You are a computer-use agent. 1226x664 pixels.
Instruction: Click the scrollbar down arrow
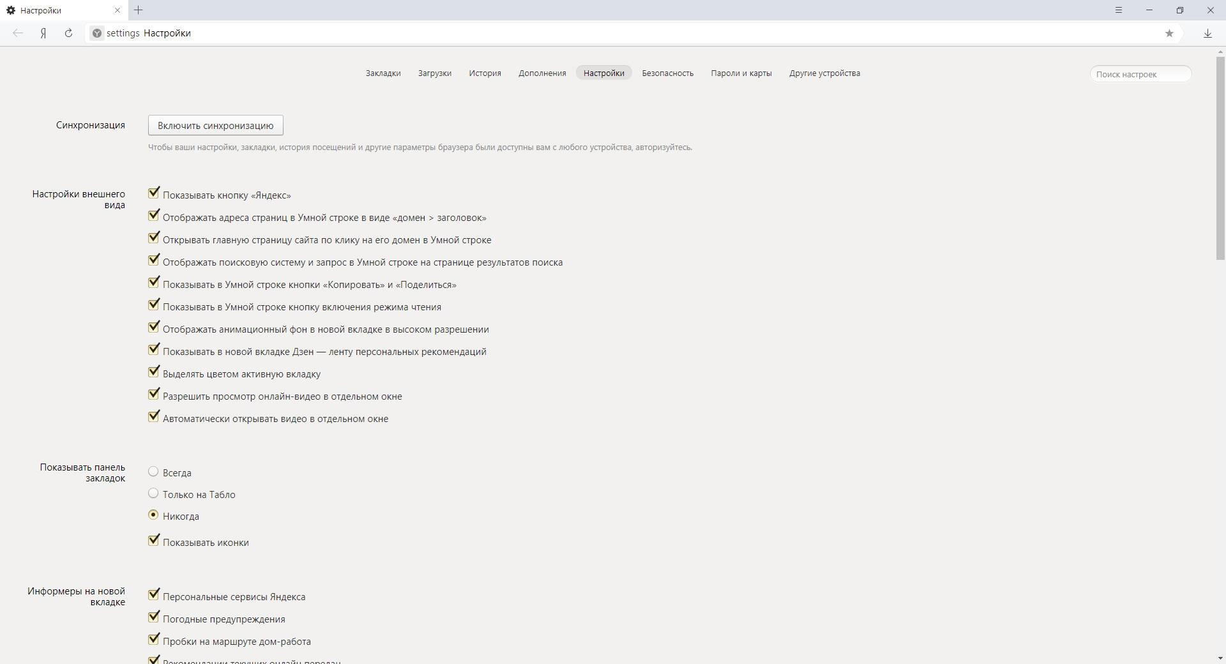coord(1220,658)
